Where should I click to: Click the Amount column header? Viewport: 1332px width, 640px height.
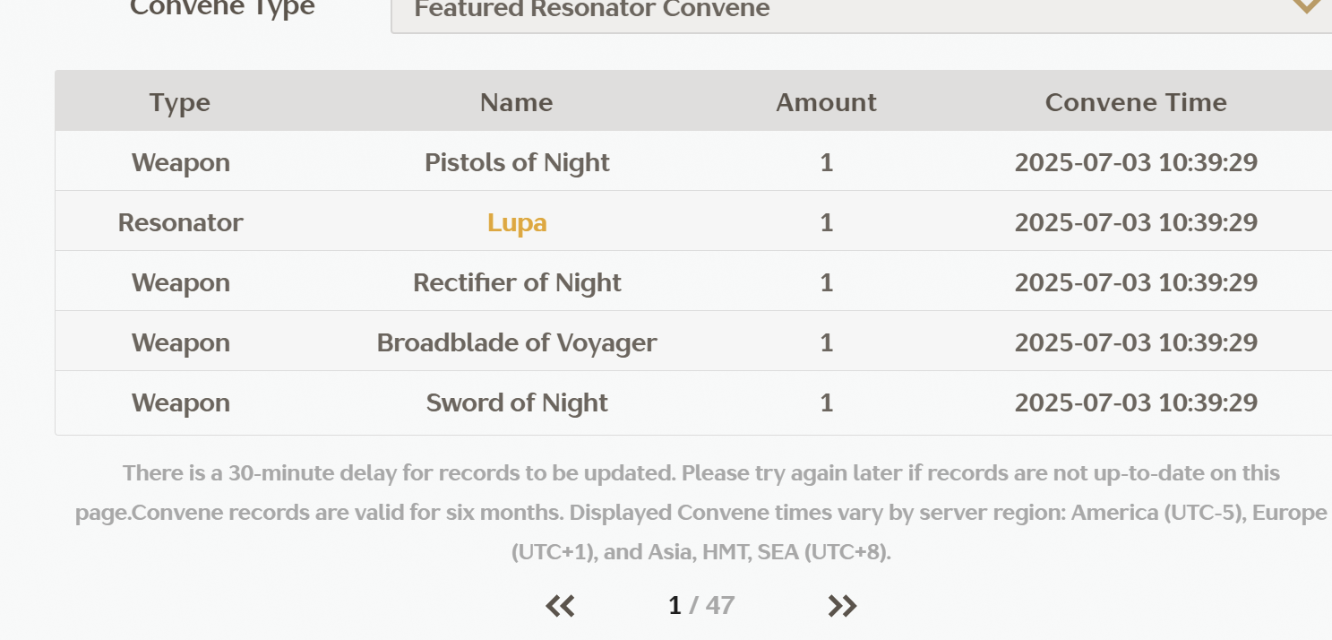[826, 102]
